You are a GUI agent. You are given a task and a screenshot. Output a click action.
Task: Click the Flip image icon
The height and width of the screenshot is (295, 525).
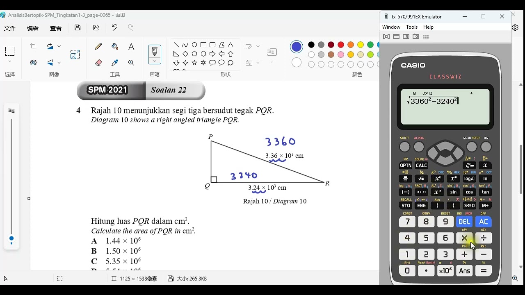pyautogui.click(x=50, y=63)
